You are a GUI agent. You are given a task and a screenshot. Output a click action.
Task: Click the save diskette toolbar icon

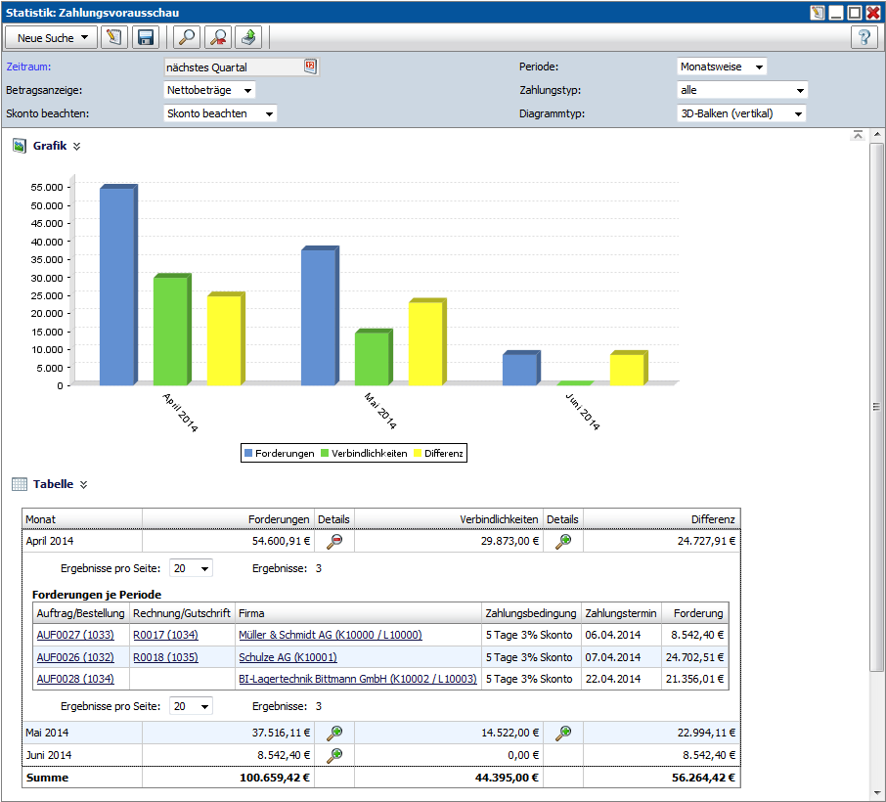146,38
